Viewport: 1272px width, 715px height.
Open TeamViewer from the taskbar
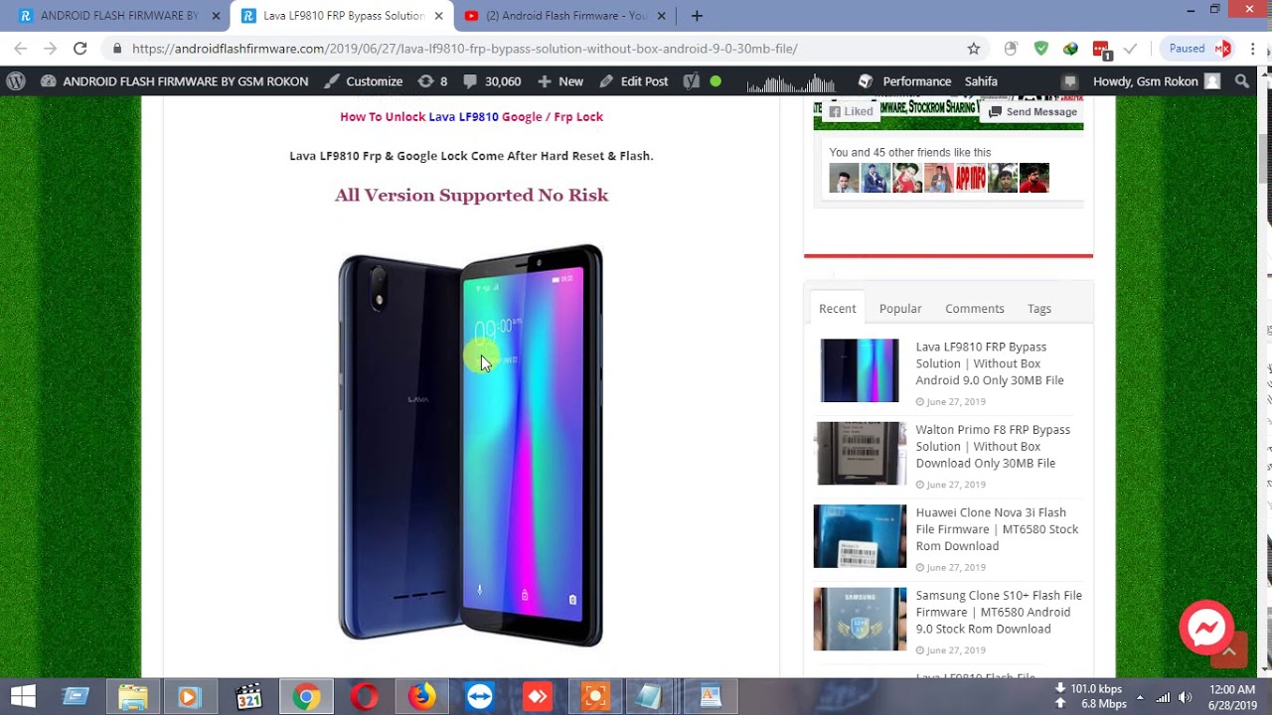(479, 697)
